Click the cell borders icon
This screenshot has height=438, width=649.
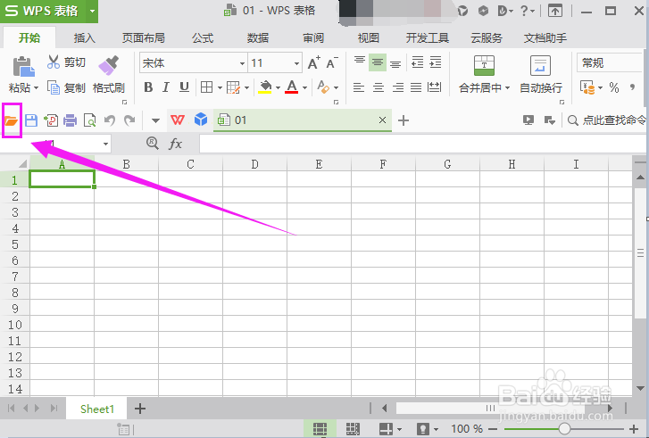[206, 87]
